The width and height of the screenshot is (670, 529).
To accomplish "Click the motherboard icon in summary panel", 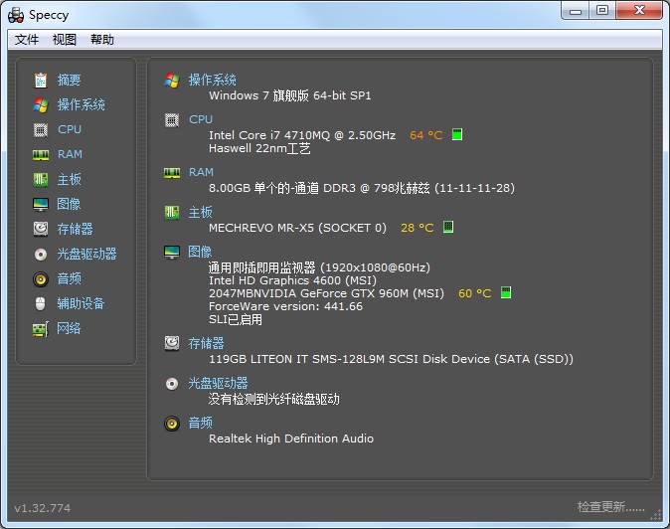I will 172,212.
